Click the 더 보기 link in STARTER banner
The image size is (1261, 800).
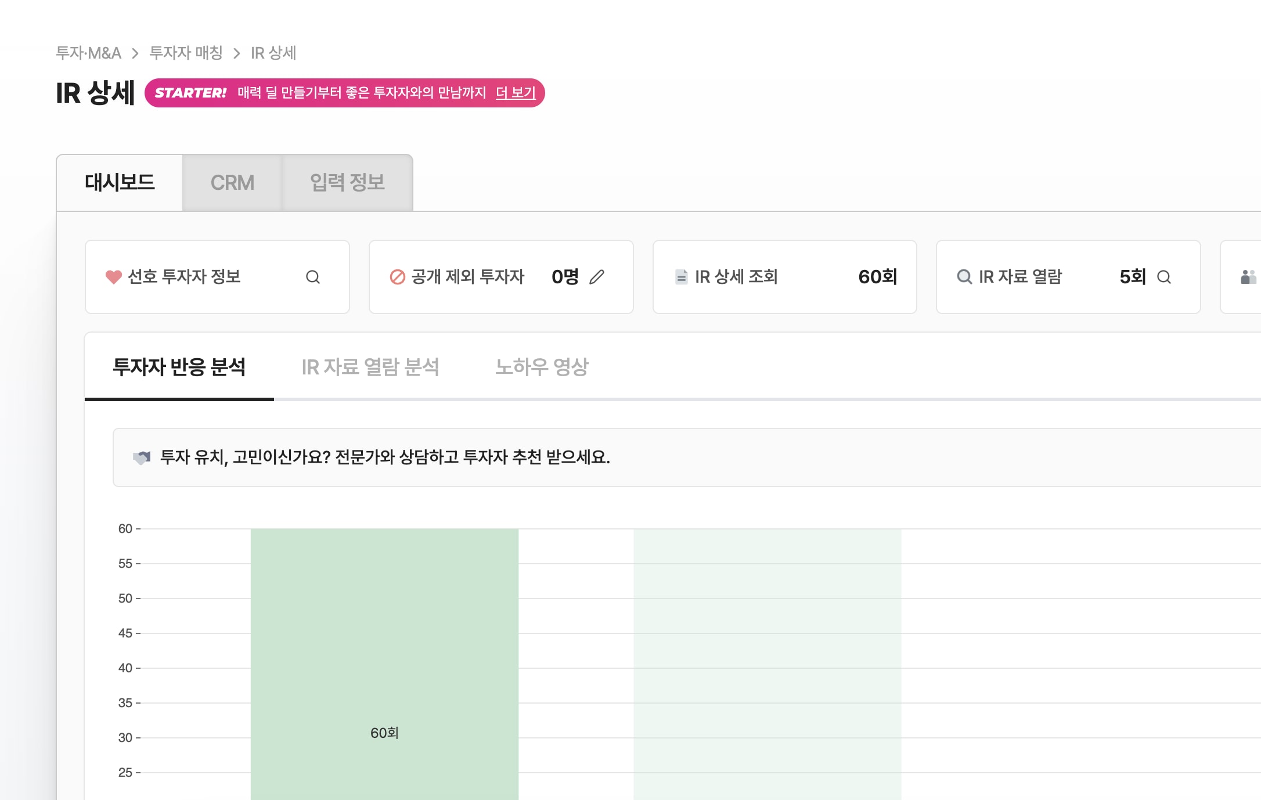[516, 93]
